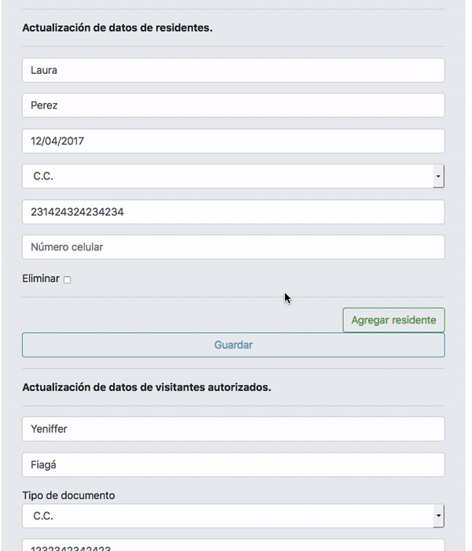Image resolution: width=472 pixels, height=551 pixels.
Task: Click the Tipo de documento label
Action: click(x=68, y=496)
